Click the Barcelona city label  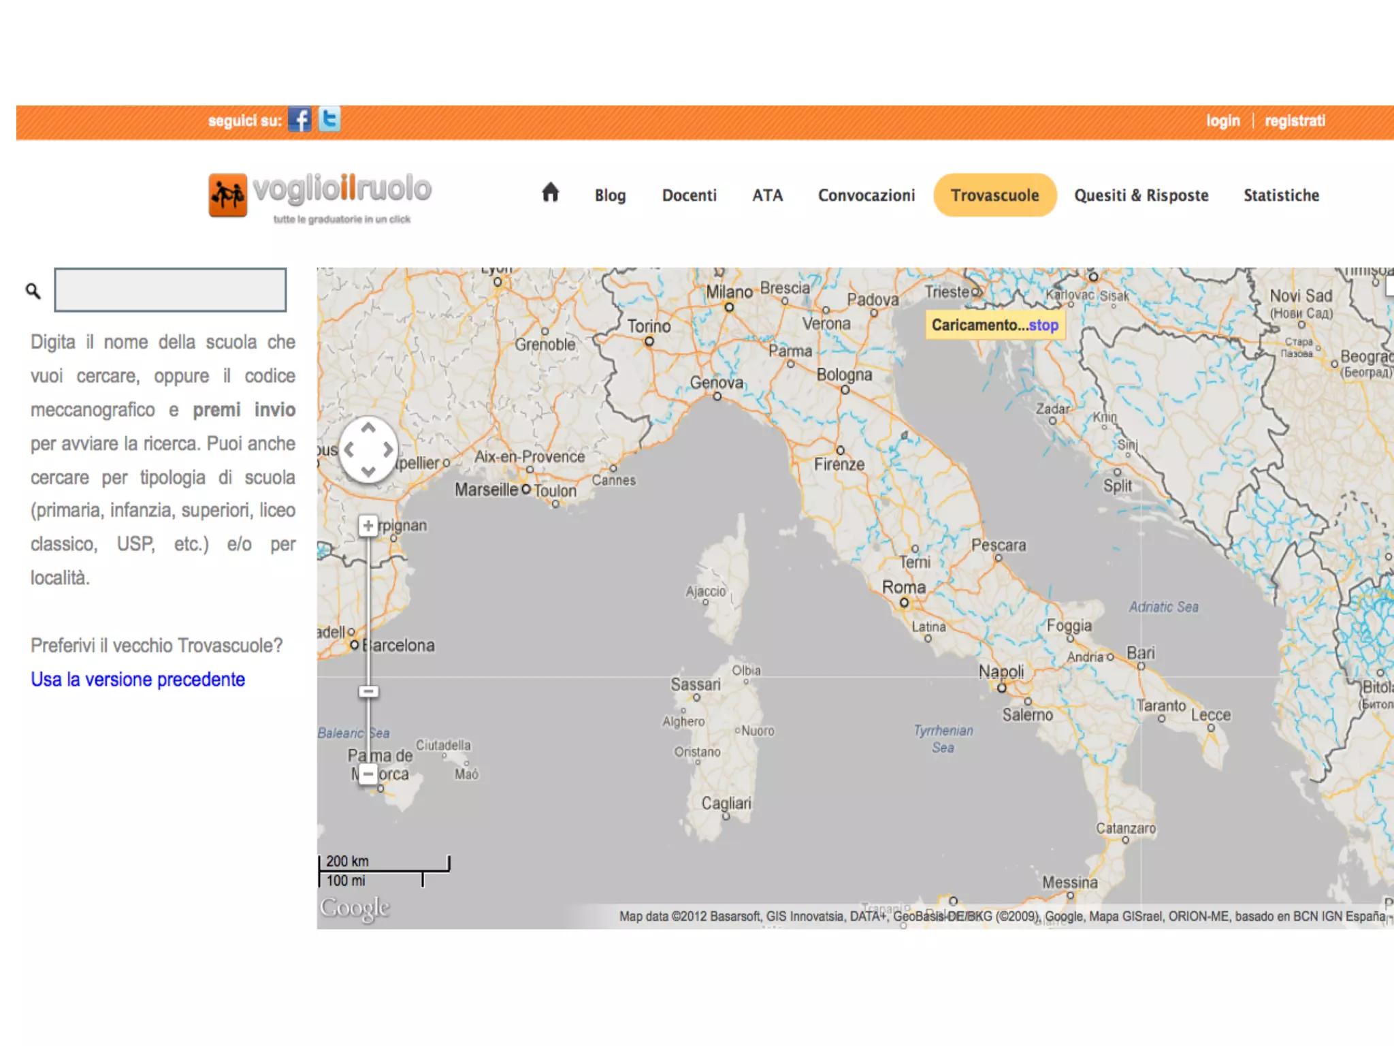398,645
